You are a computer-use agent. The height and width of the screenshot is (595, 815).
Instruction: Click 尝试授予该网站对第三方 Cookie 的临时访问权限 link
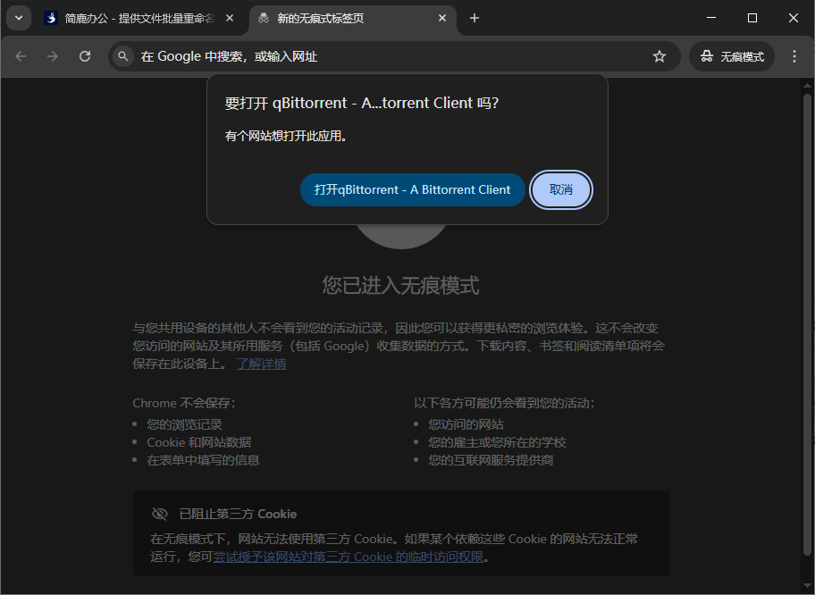click(349, 557)
